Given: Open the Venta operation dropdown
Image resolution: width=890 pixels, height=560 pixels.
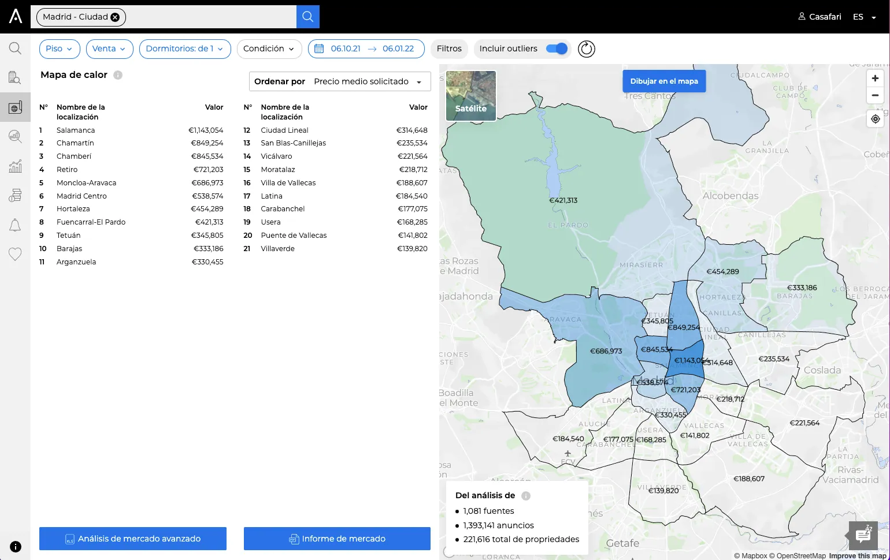Looking at the screenshot, I should point(110,49).
